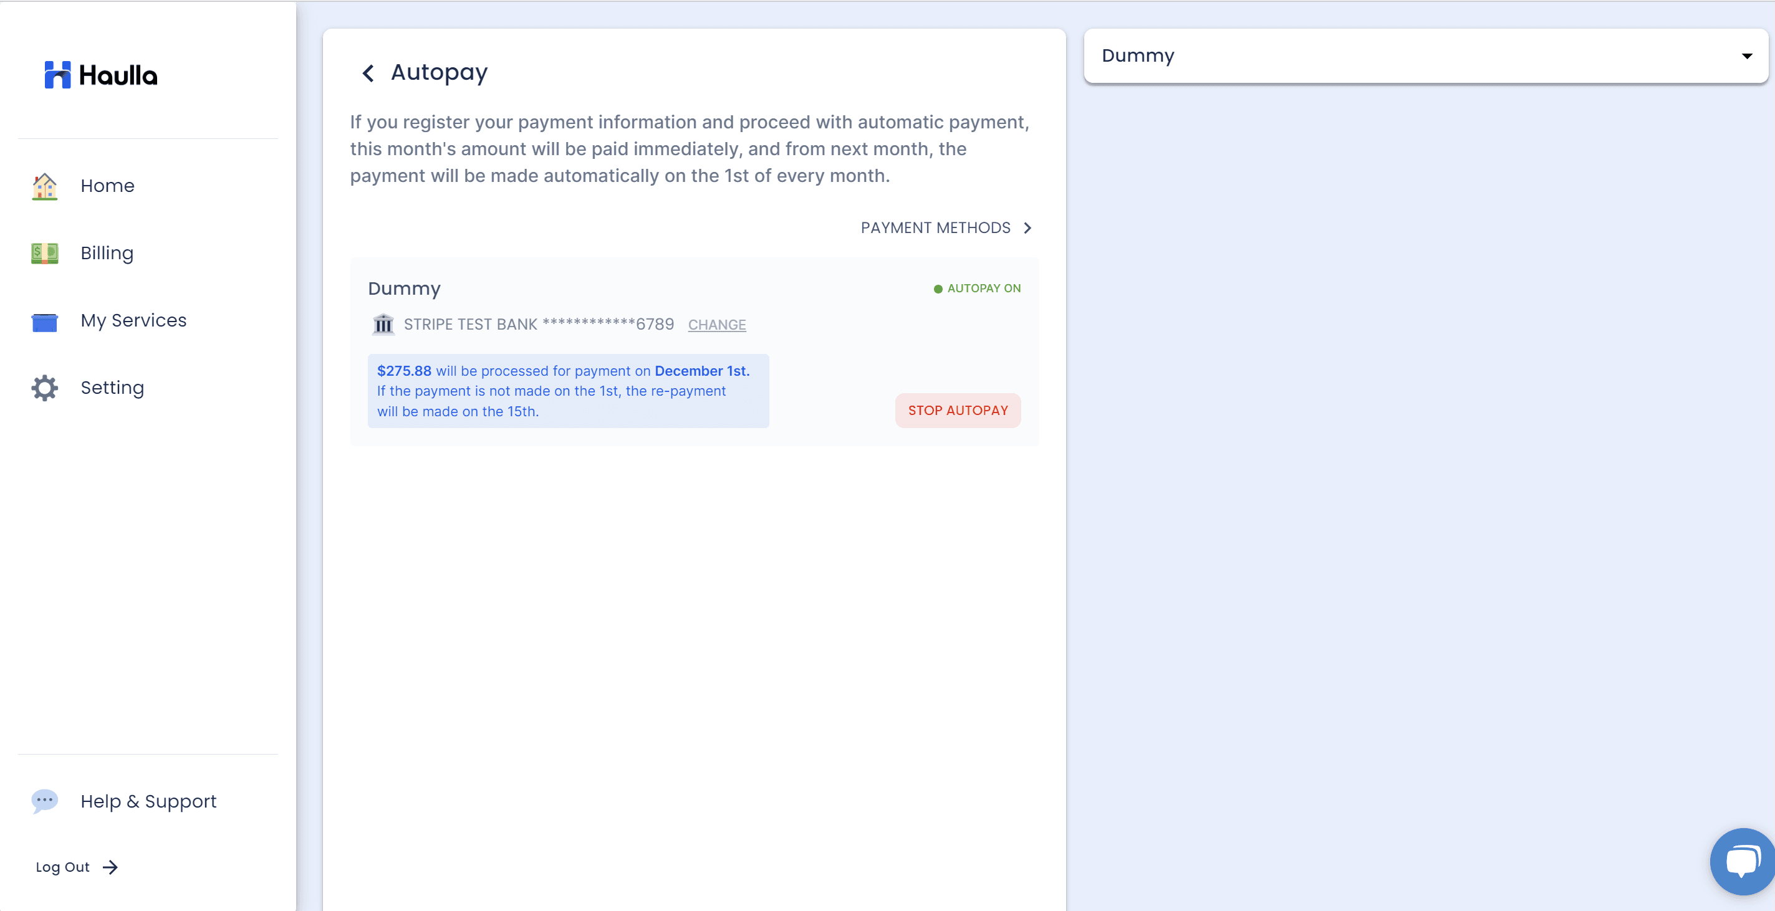Open the Dummy account dropdown
The image size is (1775, 911).
point(1425,56)
